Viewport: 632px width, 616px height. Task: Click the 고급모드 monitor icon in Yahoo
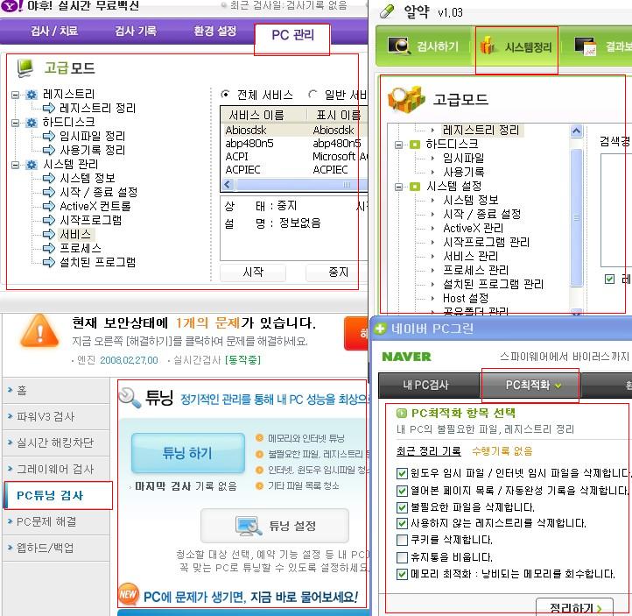tap(25, 68)
